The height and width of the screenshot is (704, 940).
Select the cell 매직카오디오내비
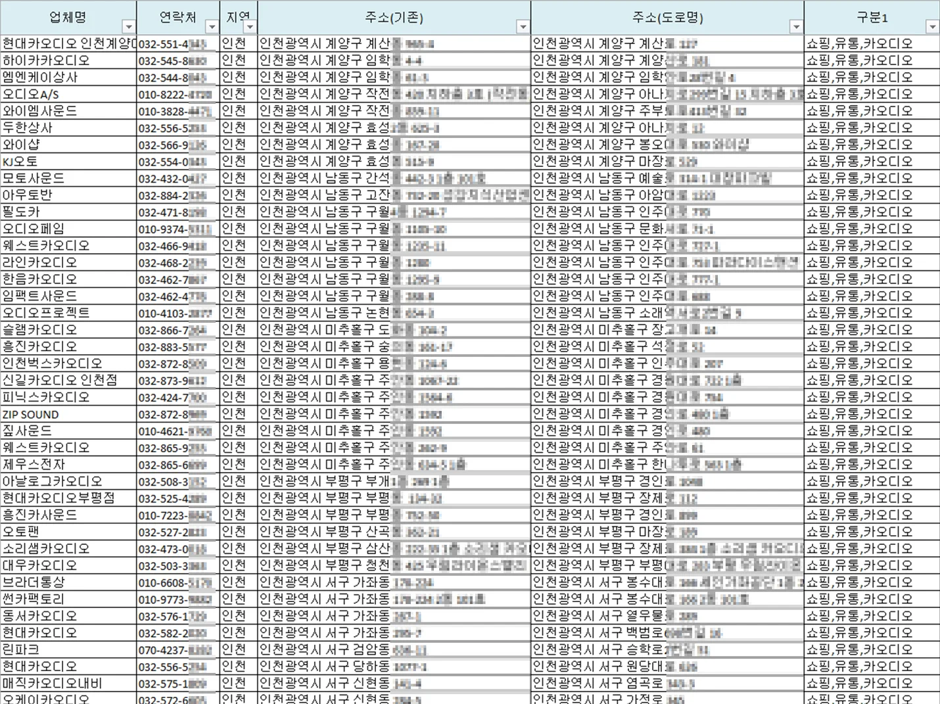point(68,684)
